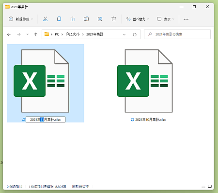Click the title bar folder icon

pos(7,7)
